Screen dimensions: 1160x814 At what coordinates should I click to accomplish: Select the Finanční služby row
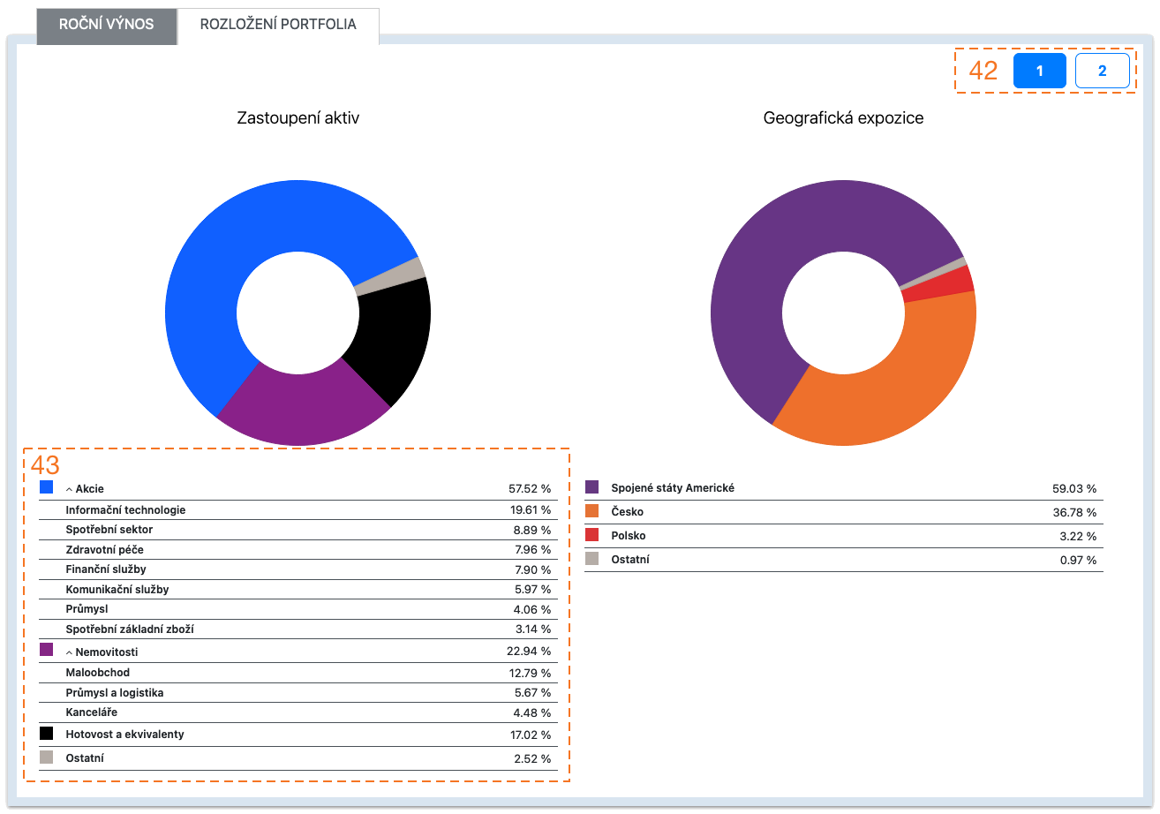pos(298,569)
